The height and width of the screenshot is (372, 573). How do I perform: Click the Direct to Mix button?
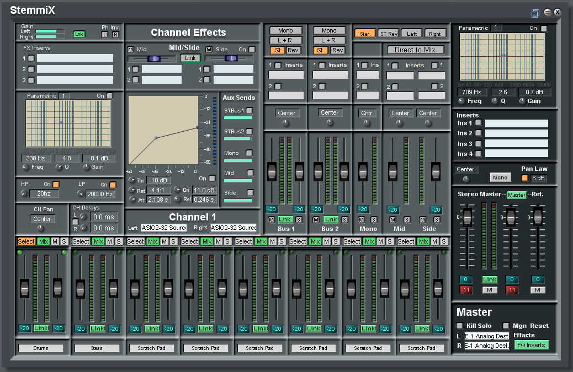(415, 50)
